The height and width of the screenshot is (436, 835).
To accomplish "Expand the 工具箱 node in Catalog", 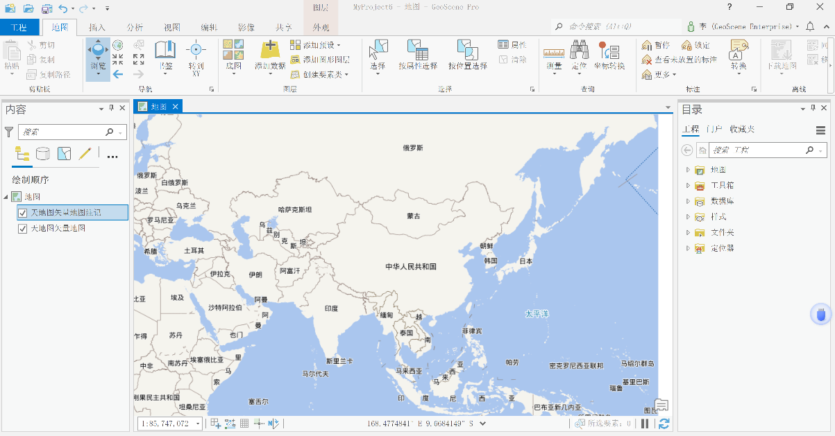I will point(688,186).
